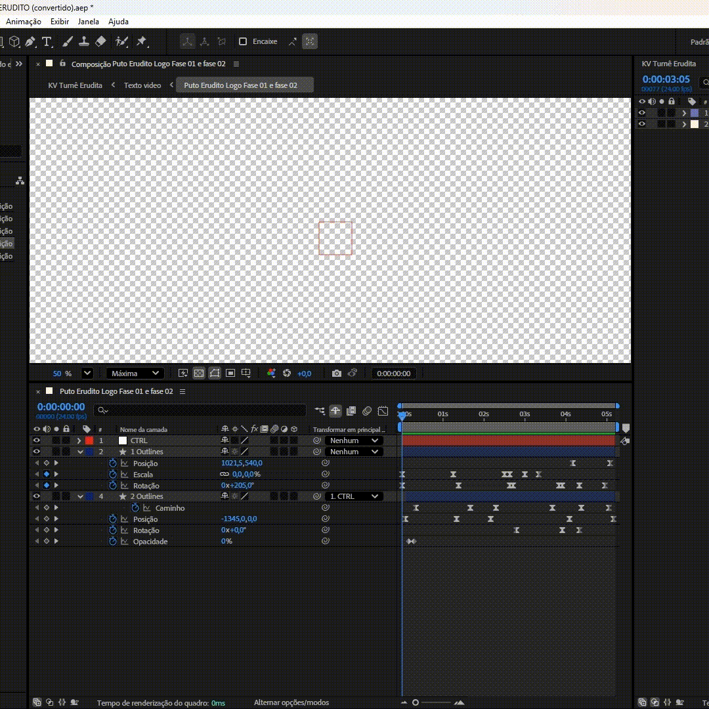Toggle the Opacidade stopwatch
This screenshot has width=709, height=709.
click(x=113, y=541)
